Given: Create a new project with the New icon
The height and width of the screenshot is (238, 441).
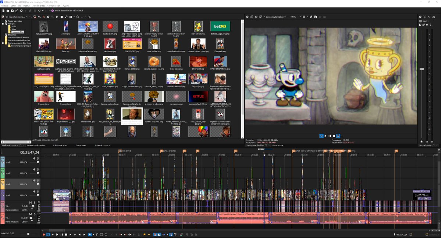Looking at the screenshot, I should [3, 11].
